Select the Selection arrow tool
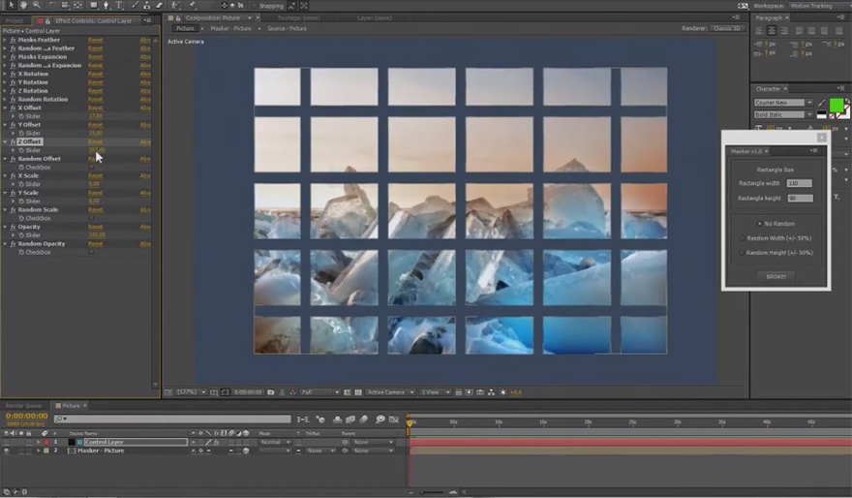The image size is (852, 498). point(11,5)
